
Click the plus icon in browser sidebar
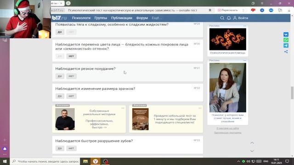[x=5, y=140]
